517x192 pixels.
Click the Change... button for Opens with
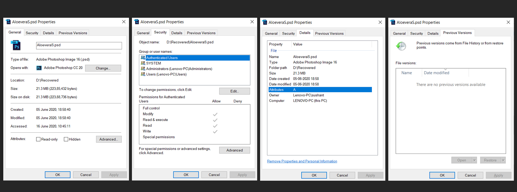(103, 68)
